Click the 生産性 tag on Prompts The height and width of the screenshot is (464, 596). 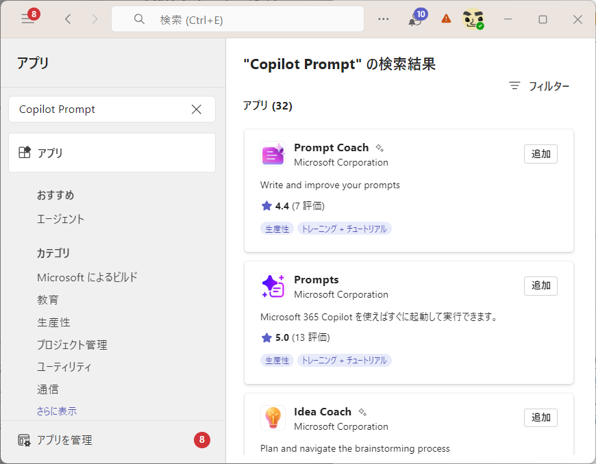(277, 361)
